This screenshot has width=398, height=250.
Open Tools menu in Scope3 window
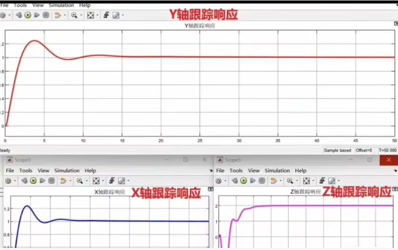point(26,171)
